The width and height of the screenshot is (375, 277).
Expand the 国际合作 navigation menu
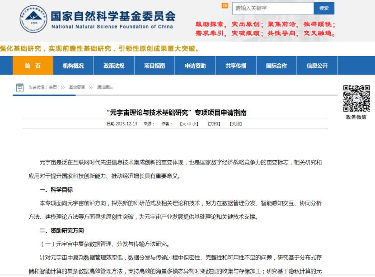click(277, 66)
